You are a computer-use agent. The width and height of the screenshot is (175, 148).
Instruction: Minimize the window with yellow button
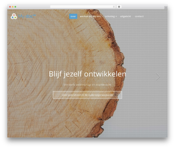pos(13,7)
